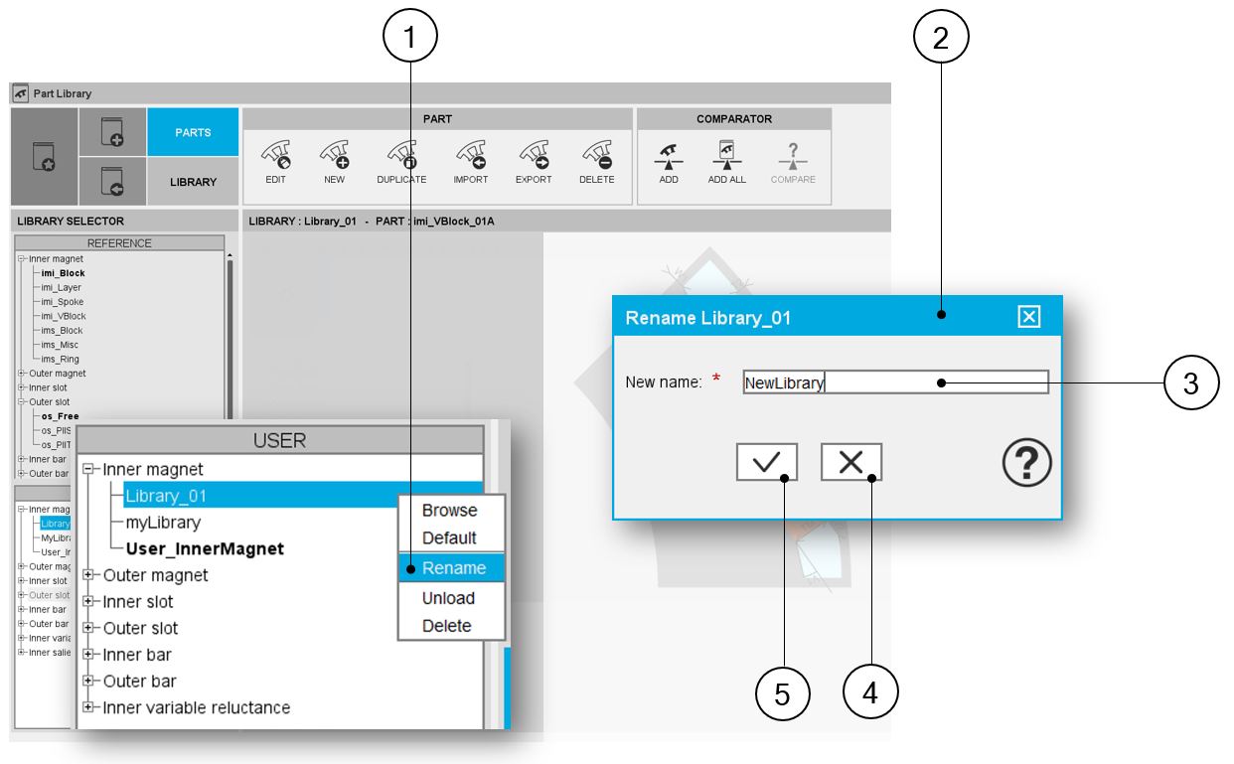
Task: Select ims_Ring in the REFERENCE tree
Action: tap(61, 360)
